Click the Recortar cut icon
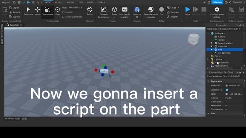Viewport: 246px width, 138px height. (x=10, y=12)
